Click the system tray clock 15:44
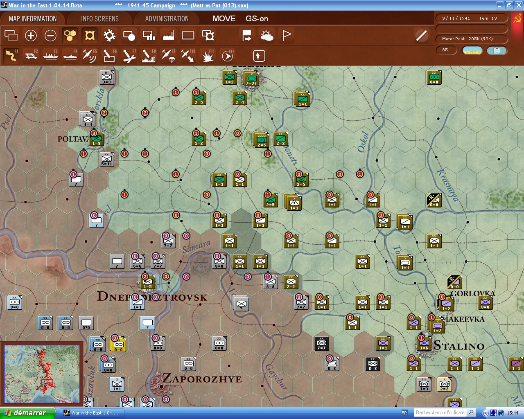 513,413
